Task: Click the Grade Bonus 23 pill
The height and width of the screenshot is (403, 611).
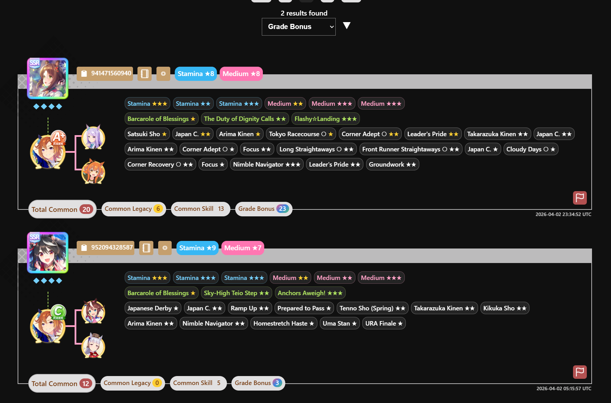Action: pyautogui.click(x=264, y=209)
